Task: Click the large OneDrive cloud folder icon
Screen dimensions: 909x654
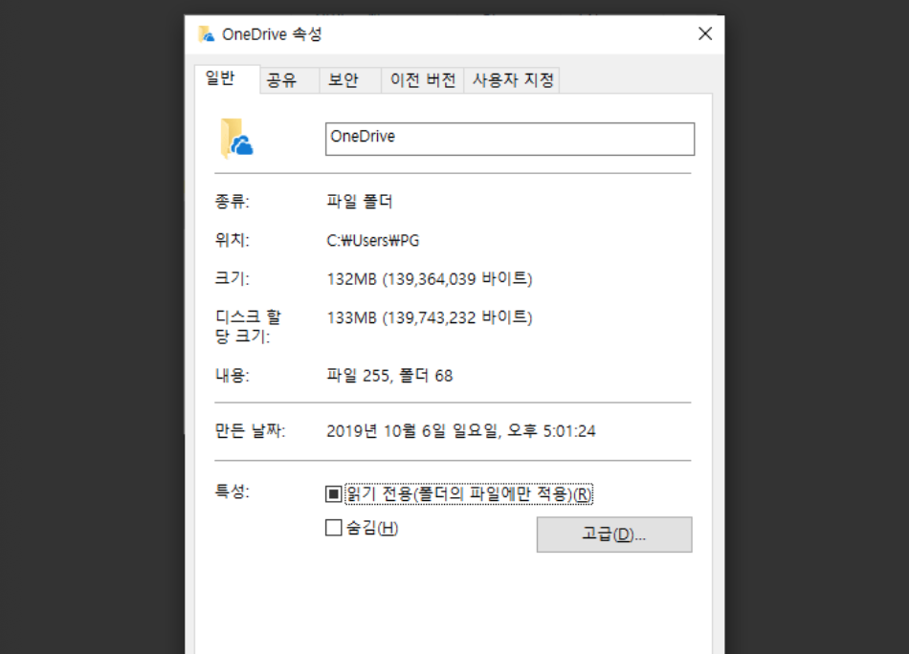Action: pyautogui.click(x=236, y=139)
